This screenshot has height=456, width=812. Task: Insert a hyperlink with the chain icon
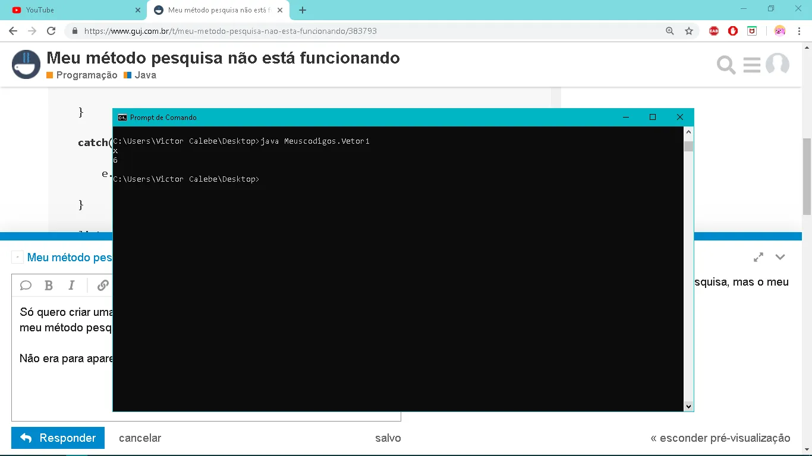(103, 286)
